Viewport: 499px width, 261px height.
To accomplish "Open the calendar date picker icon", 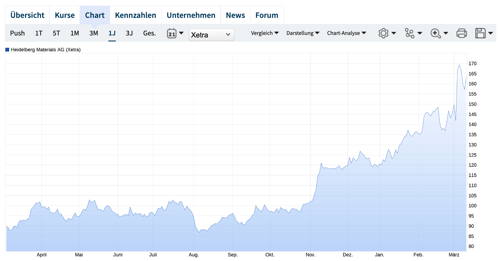I will click(x=172, y=33).
